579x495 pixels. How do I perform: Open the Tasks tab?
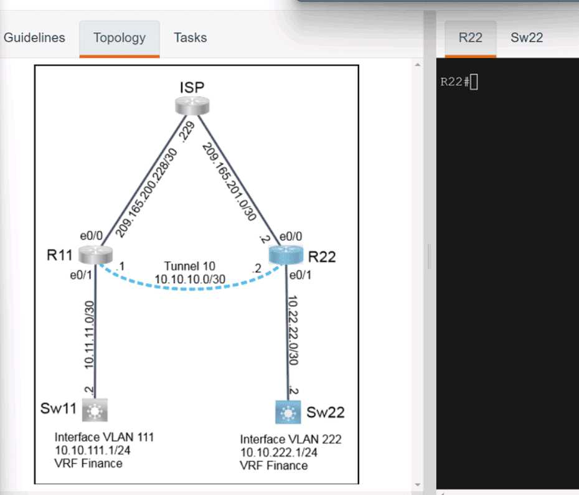point(190,37)
